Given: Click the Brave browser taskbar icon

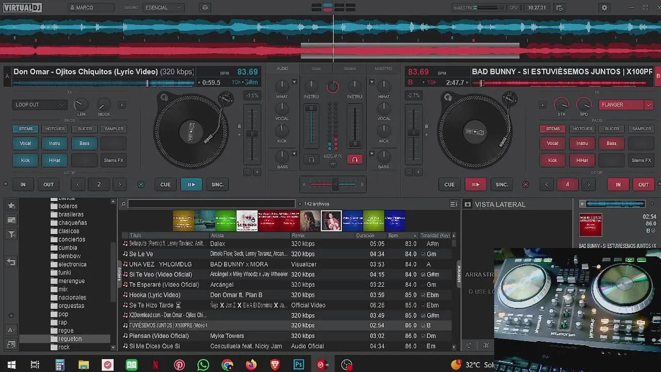Looking at the screenshot, I should coord(275,365).
